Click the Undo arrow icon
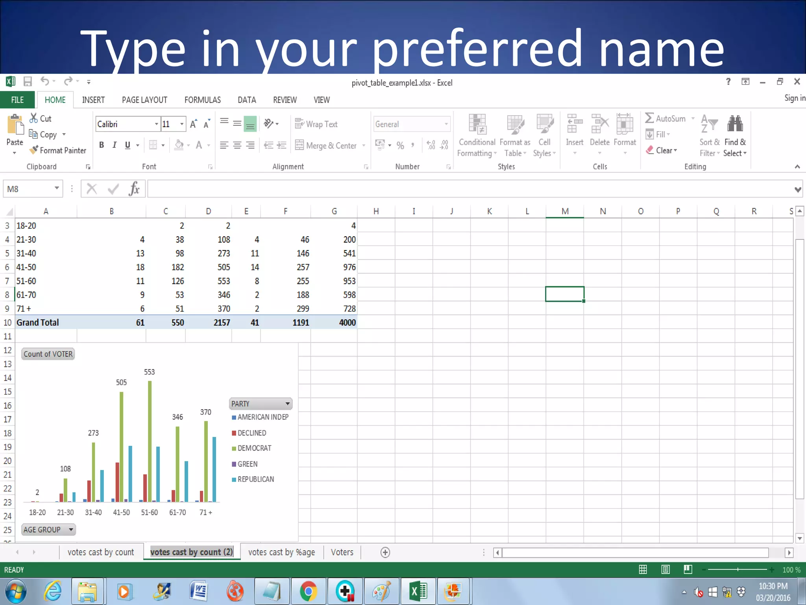The width and height of the screenshot is (806, 605). (x=45, y=81)
